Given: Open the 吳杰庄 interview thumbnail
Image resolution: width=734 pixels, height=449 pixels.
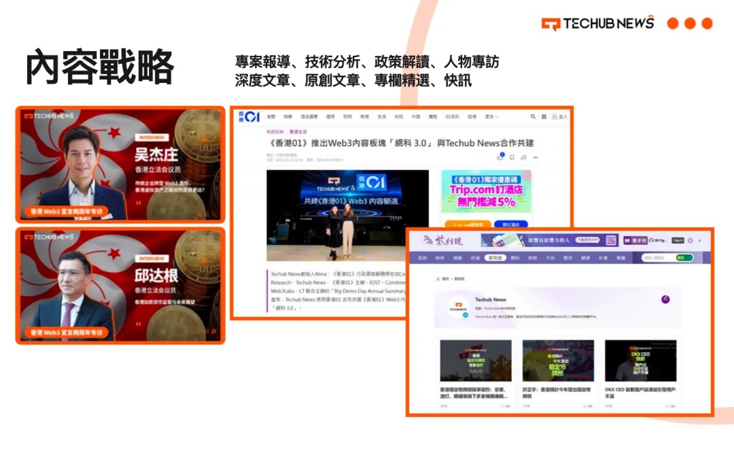Looking at the screenshot, I should 120,165.
